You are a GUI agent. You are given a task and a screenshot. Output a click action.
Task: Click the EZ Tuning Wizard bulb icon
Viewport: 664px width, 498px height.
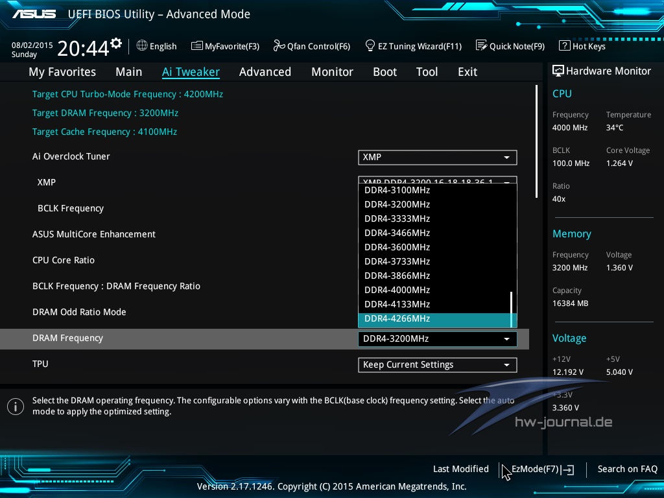[370, 45]
